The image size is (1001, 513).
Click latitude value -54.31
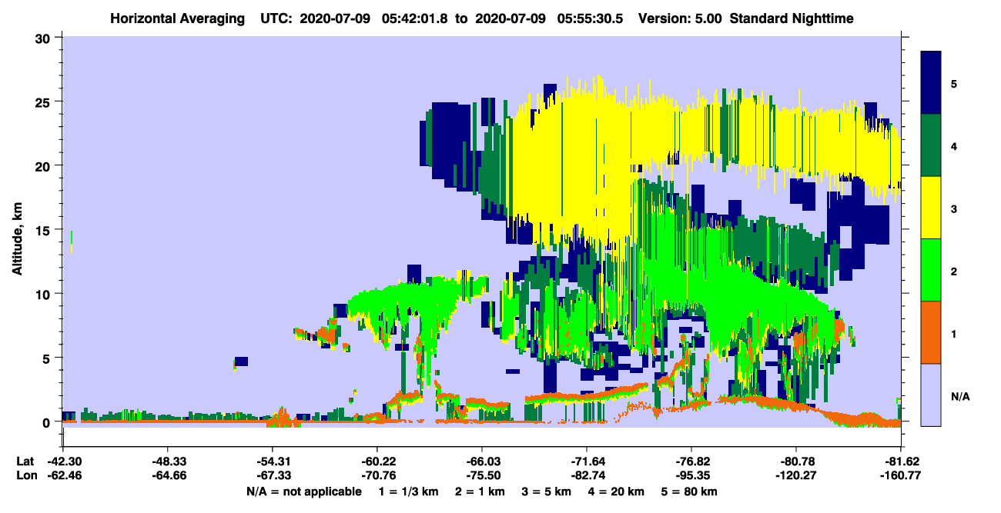click(272, 461)
